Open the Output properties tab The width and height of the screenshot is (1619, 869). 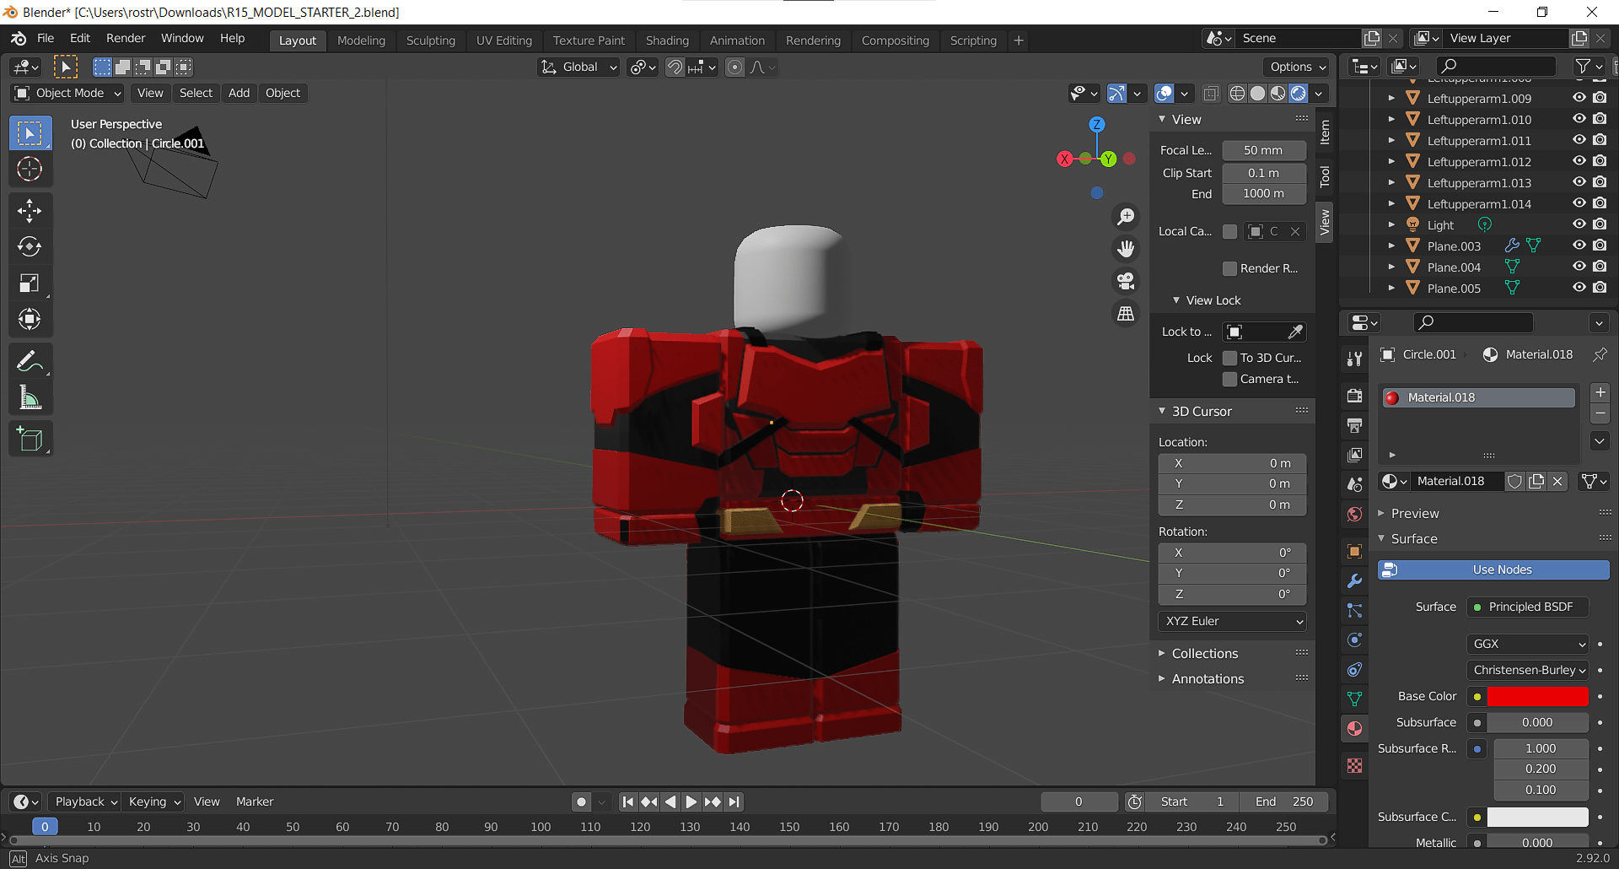pyautogui.click(x=1354, y=425)
